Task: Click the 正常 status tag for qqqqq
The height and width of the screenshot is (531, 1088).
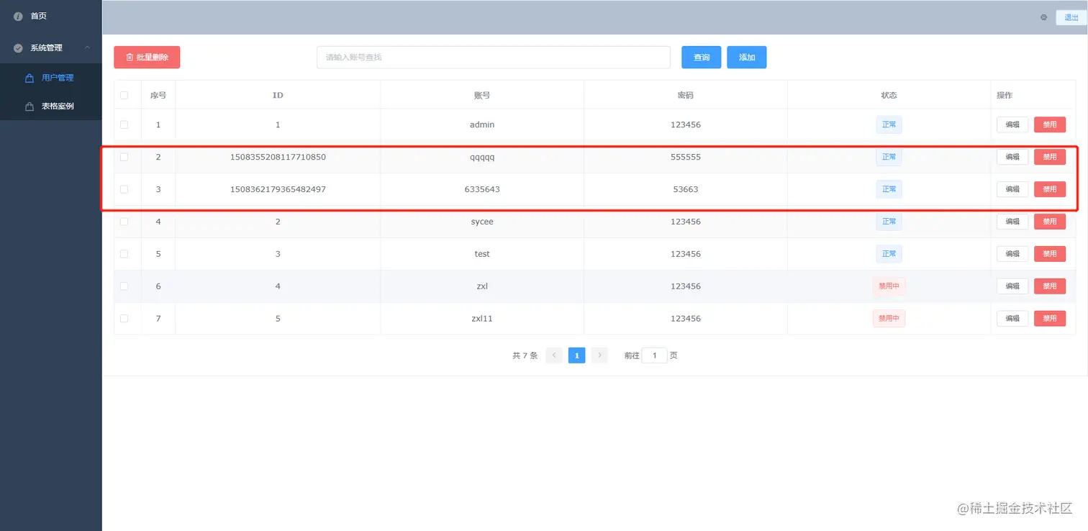Action: pos(889,157)
